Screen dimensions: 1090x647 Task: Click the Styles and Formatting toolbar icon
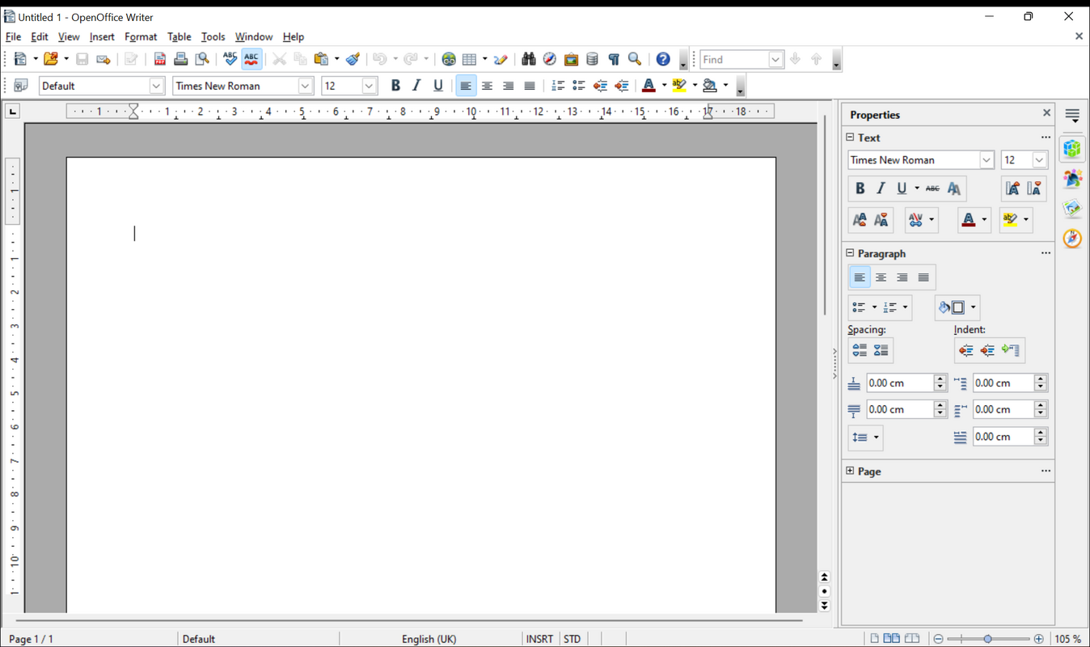coord(21,86)
